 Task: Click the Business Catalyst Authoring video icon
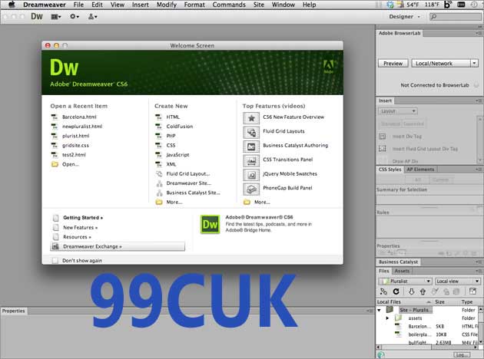251,147
